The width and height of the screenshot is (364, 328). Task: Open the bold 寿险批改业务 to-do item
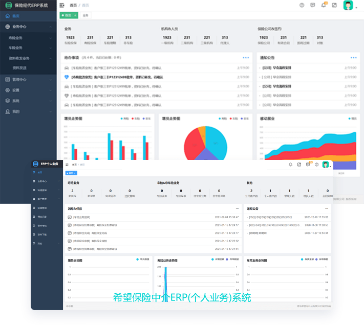click(117, 77)
